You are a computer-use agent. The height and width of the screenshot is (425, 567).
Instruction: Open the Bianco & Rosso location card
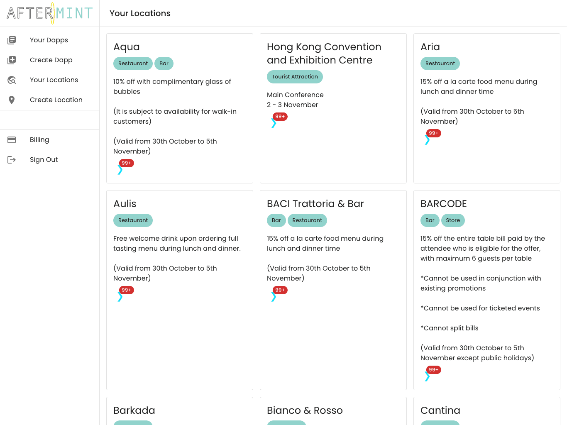tap(305, 410)
